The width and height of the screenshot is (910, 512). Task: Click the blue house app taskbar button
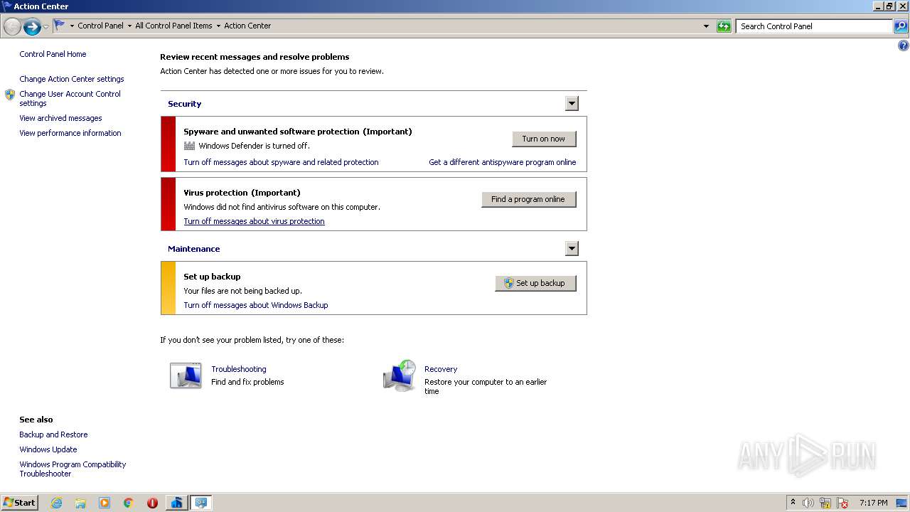point(176,503)
